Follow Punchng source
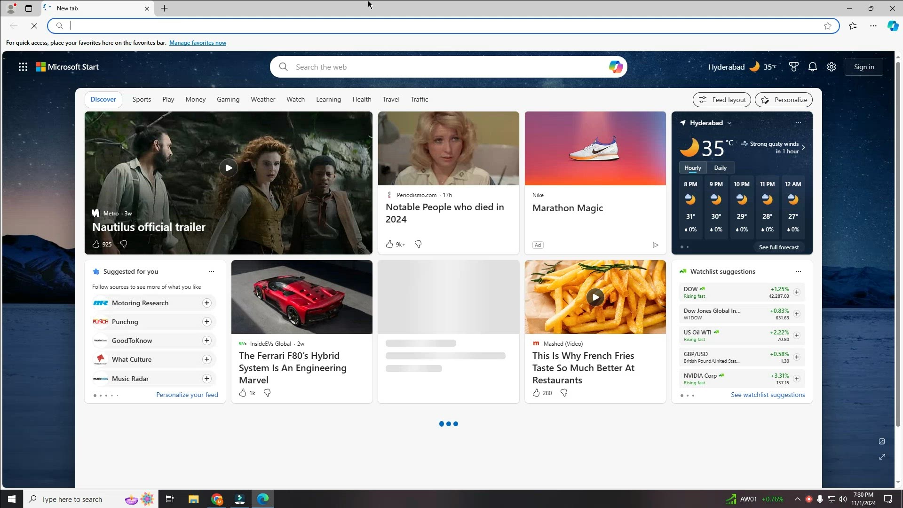903x508 pixels. 206,322
